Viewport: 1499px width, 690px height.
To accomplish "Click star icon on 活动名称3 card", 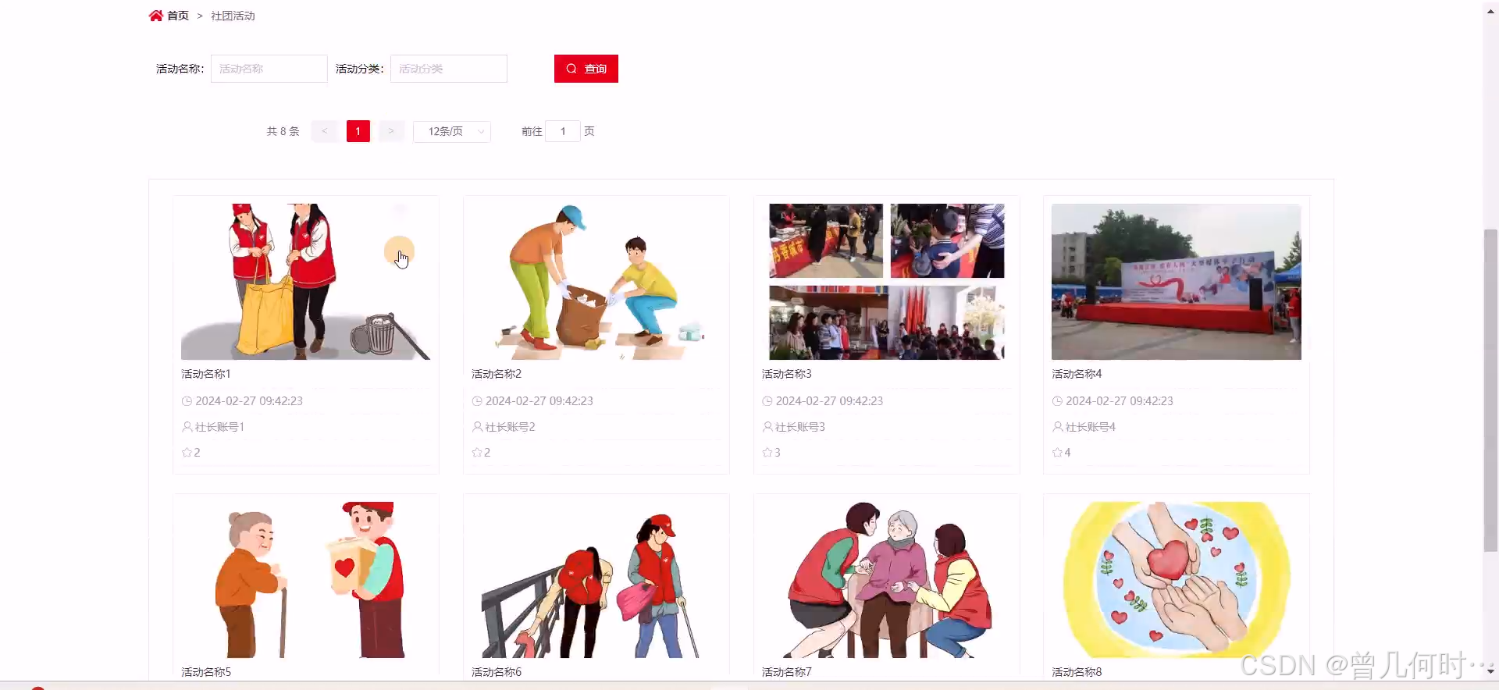I will point(767,453).
